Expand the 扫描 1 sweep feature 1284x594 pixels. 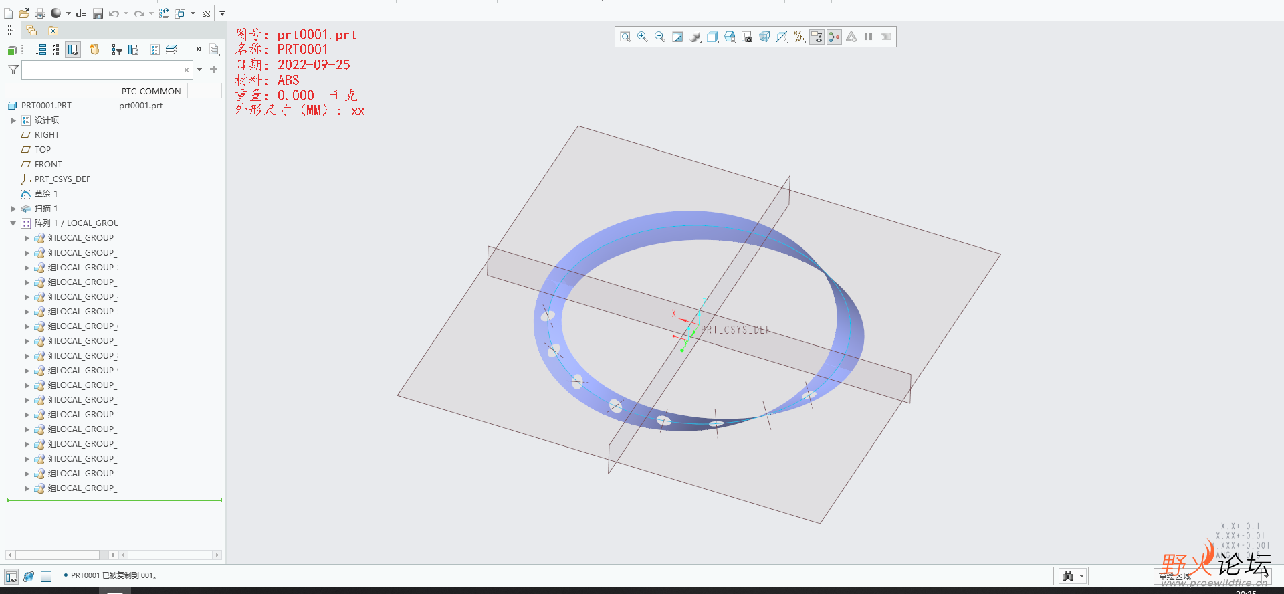click(13, 209)
